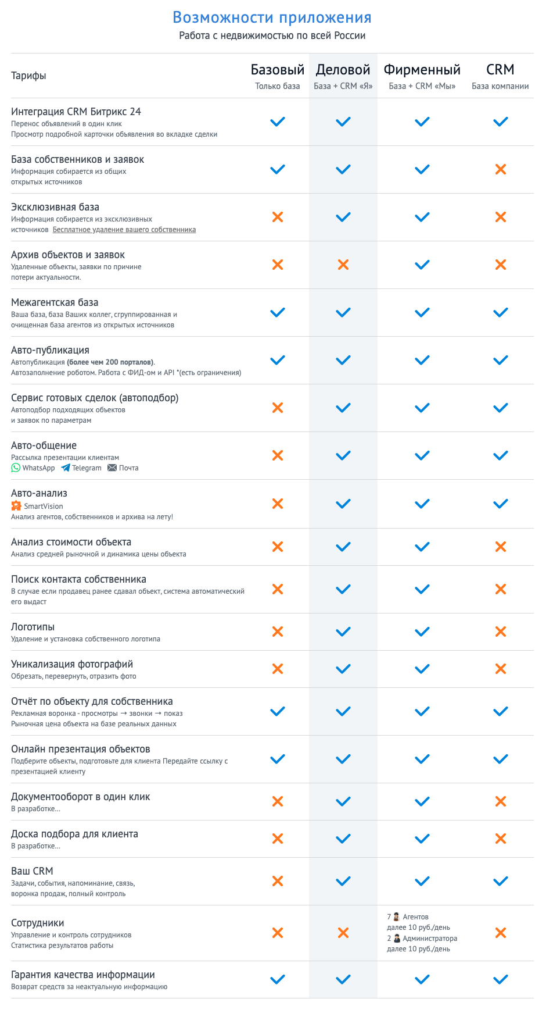Click the Деловой cross for Архив объектов и заявок
The height and width of the screenshot is (1013, 546).
(x=343, y=265)
